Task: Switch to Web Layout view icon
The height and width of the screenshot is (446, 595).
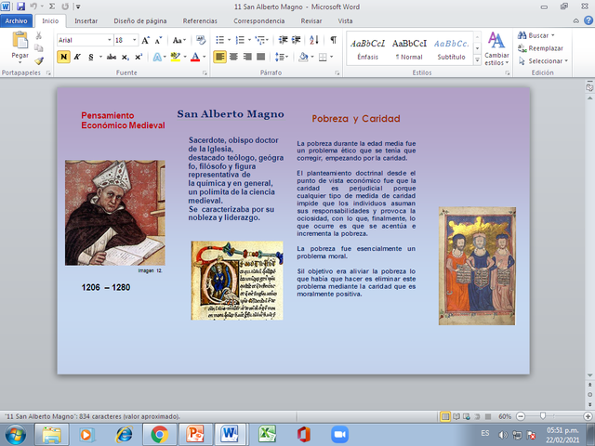Action: 467,416
